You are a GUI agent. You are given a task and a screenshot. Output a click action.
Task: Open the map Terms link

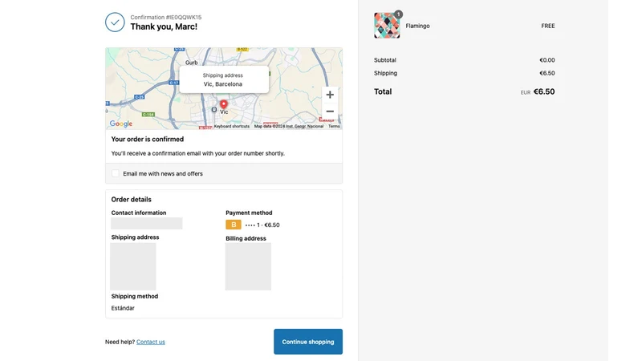click(334, 126)
